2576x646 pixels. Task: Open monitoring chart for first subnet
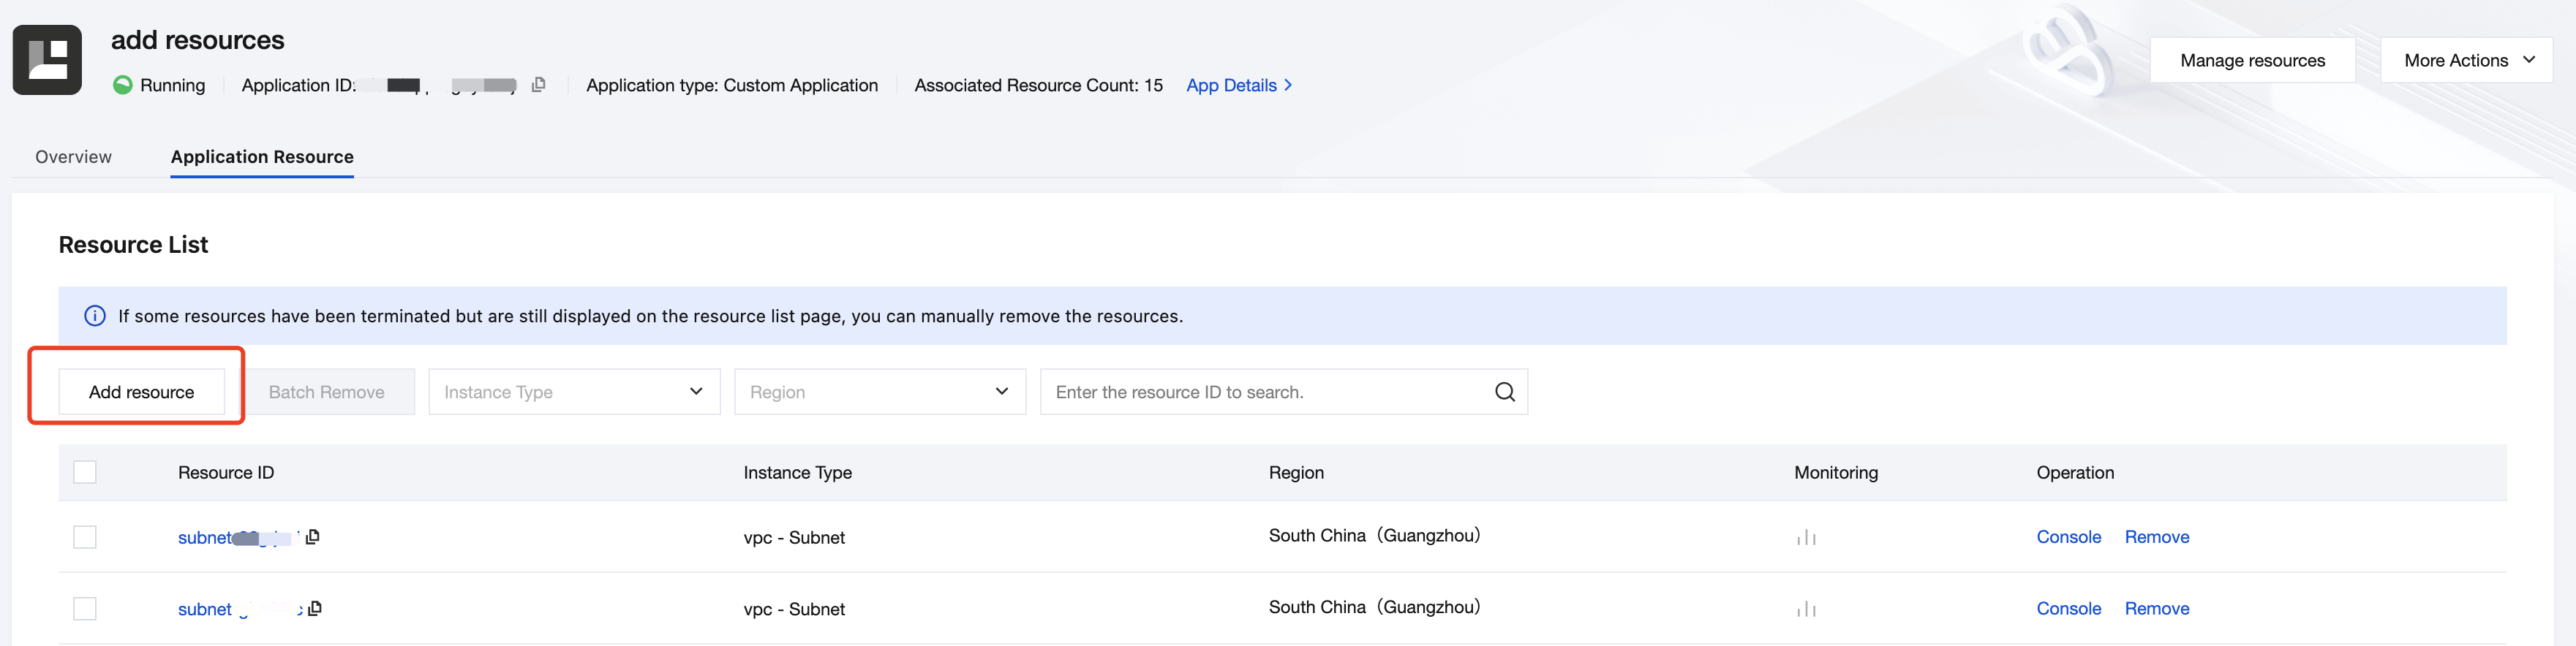[x=1805, y=538]
